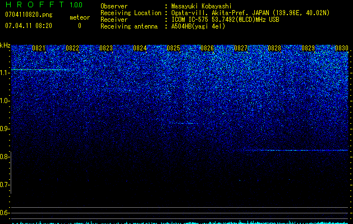Click the 0825 time marker
The height and width of the screenshot is (224, 353).
tap(173, 48)
